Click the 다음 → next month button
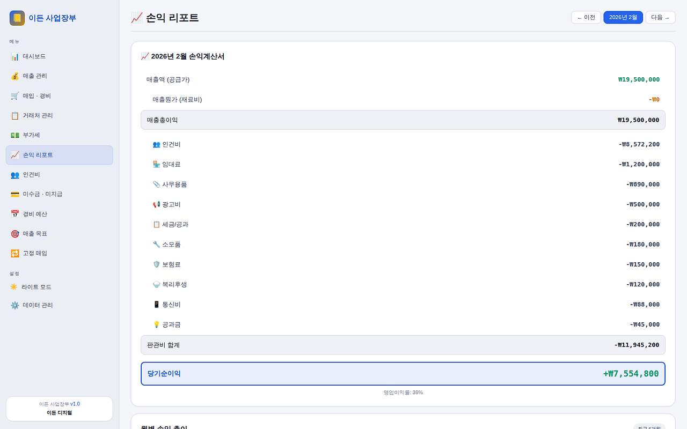The width and height of the screenshot is (687, 429). click(x=660, y=17)
